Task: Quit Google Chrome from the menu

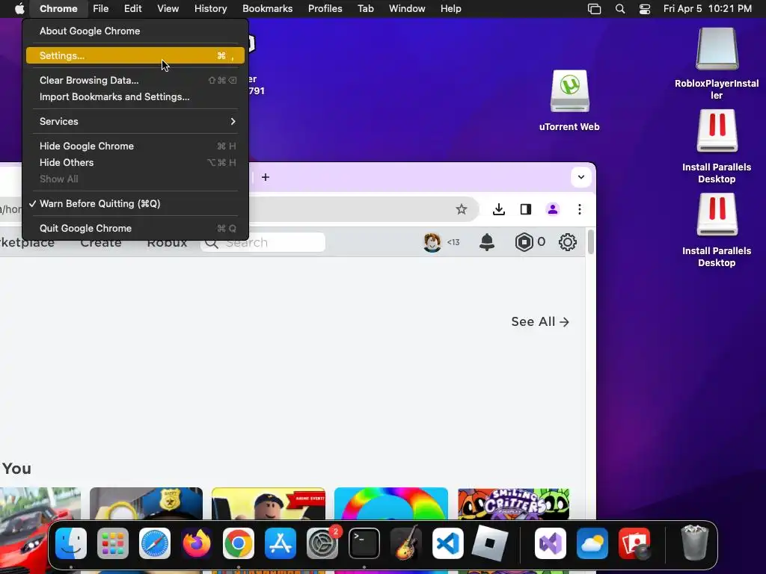Action: (135, 228)
